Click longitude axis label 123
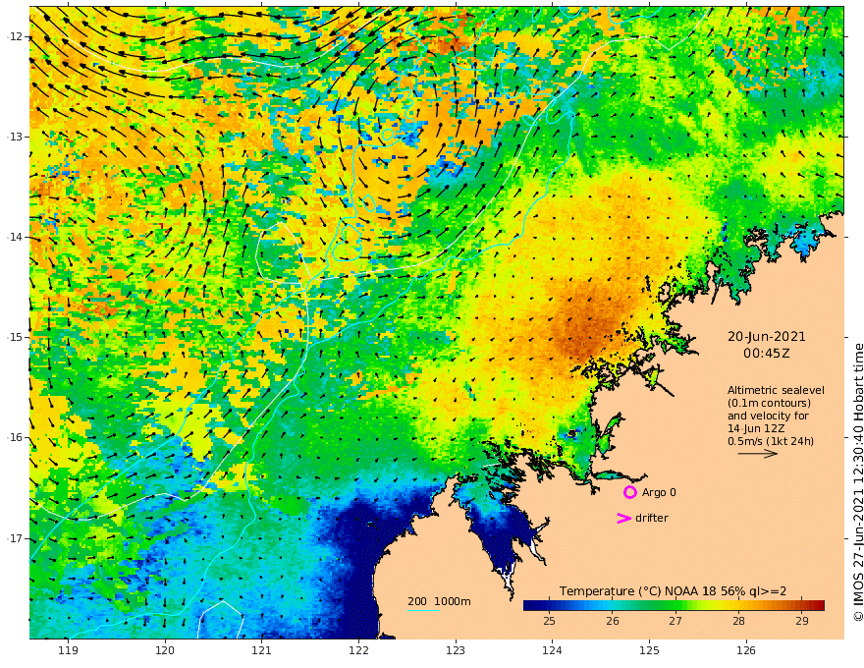This screenshot has width=864, height=668. (456, 650)
